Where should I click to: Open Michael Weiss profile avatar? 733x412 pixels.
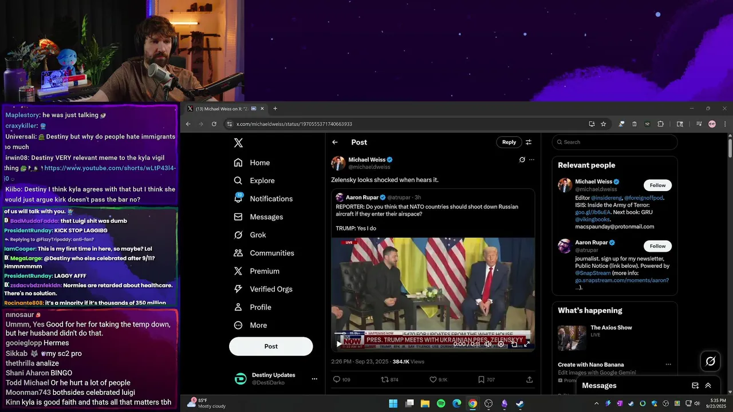point(338,163)
